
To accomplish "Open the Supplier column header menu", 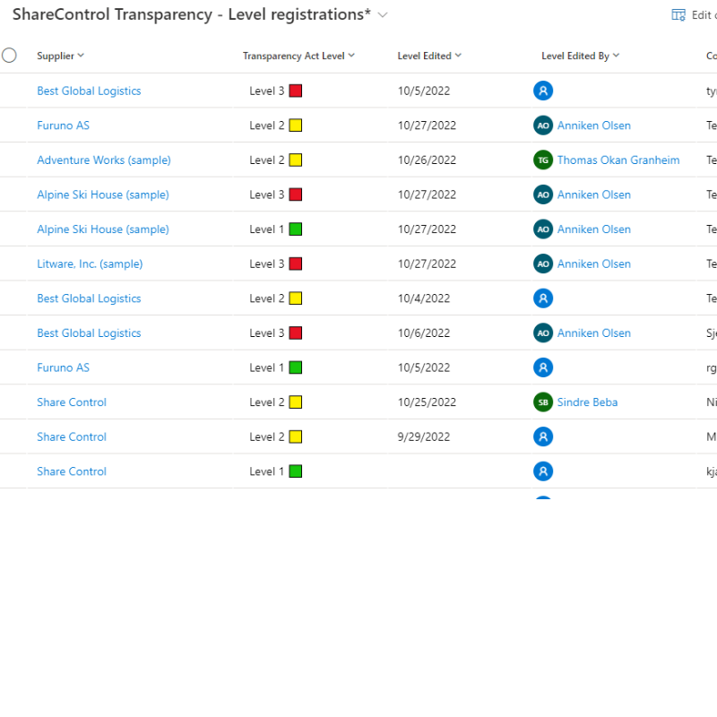I will (60, 56).
